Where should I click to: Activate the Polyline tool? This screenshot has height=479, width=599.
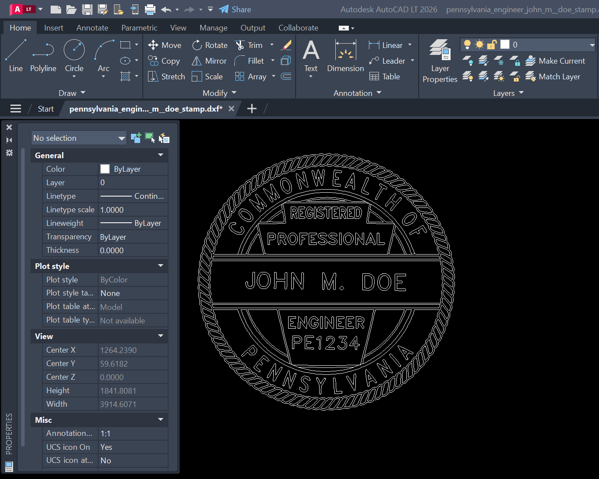click(43, 56)
